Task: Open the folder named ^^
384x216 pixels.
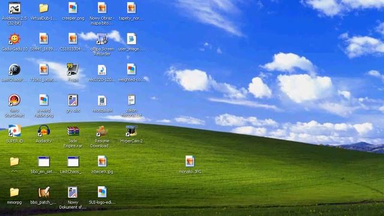Action: pos(14,161)
